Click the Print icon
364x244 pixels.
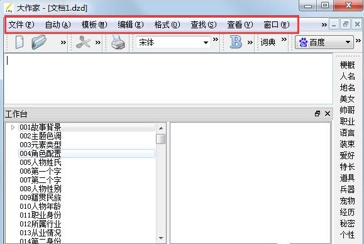(118, 42)
